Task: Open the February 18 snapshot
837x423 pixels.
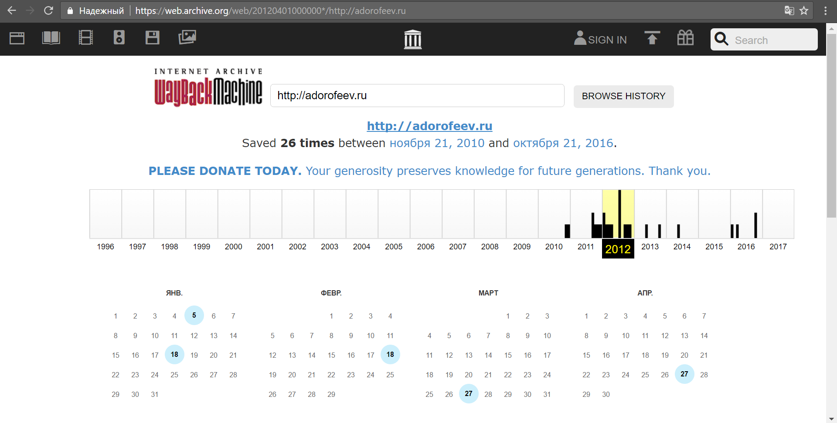Action: coord(390,355)
